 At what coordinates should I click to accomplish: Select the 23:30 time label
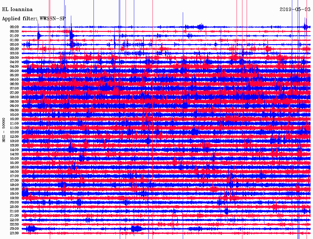(14, 233)
